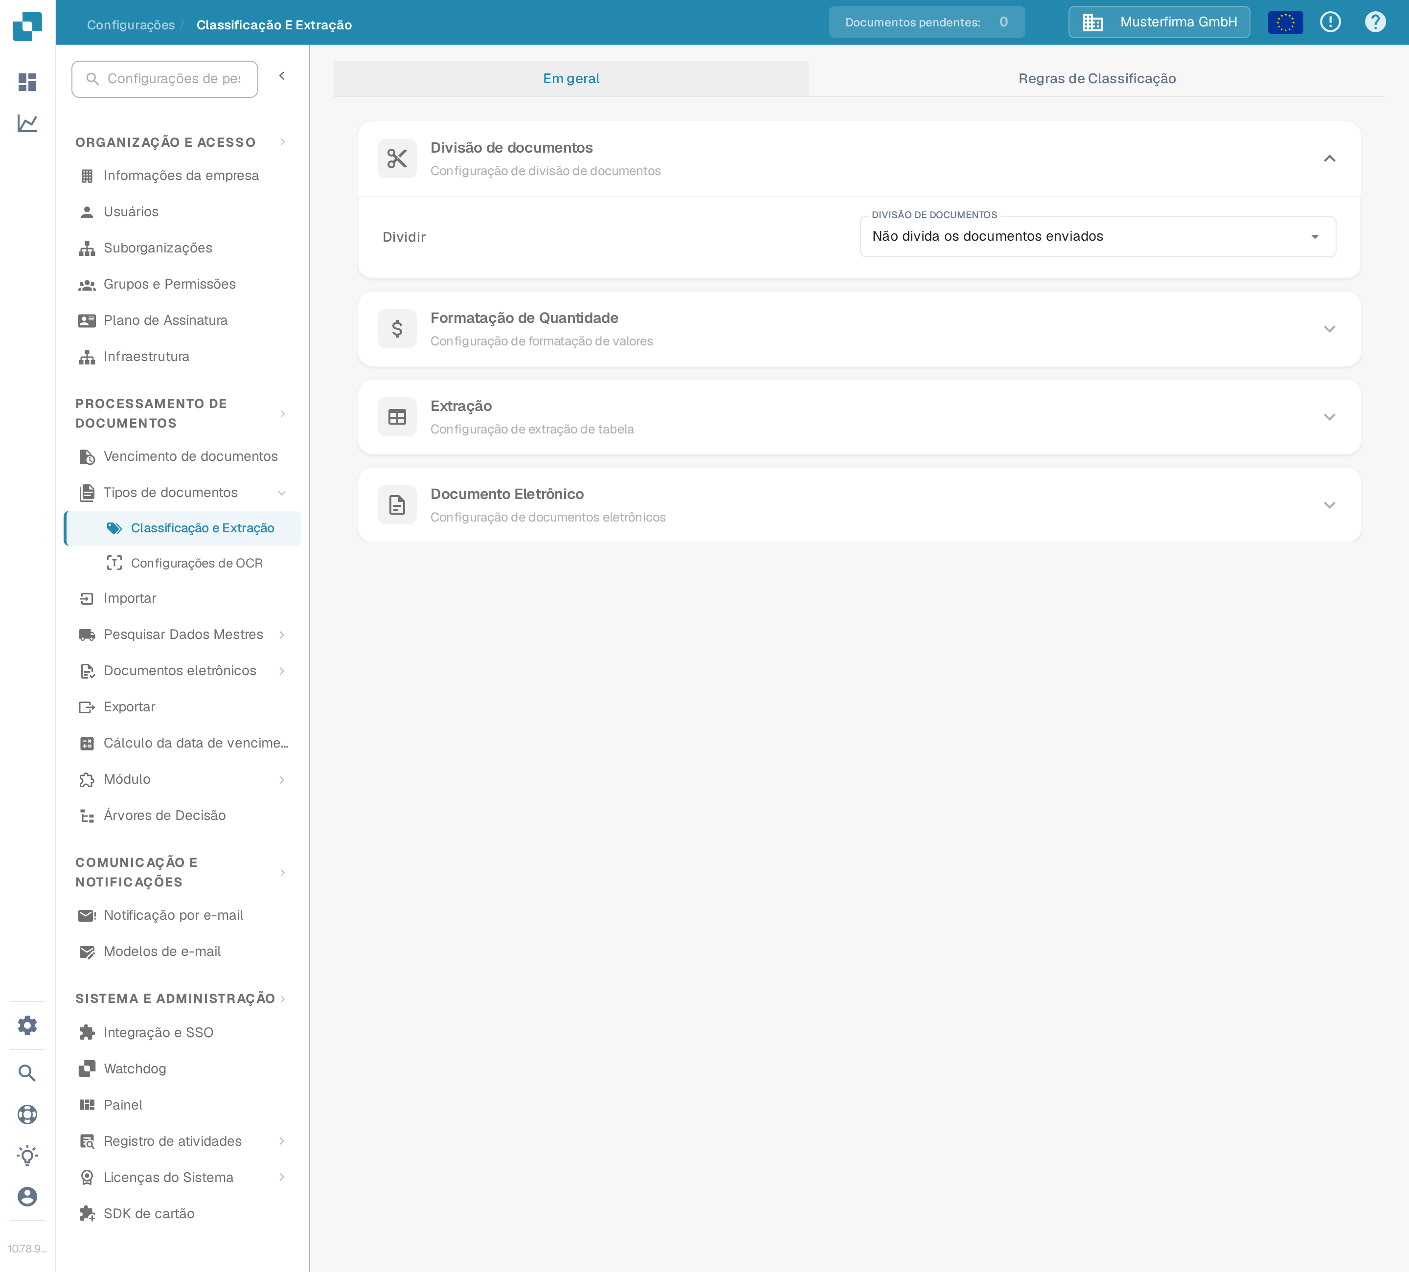This screenshot has width=1409, height=1272.
Task: Click the magnifier search icon in left rail
Action: [27, 1073]
